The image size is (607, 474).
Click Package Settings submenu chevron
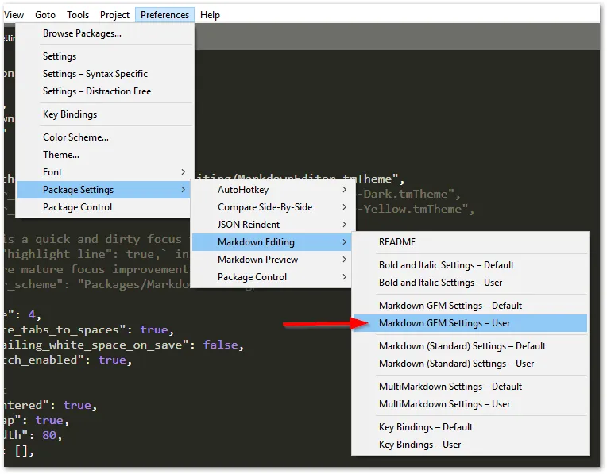184,190
